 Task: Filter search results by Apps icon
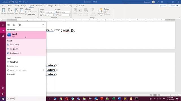pyautogui.click(x=8, y=25)
